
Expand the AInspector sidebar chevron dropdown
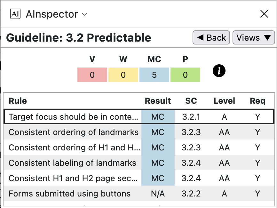click(x=84, y=14)
